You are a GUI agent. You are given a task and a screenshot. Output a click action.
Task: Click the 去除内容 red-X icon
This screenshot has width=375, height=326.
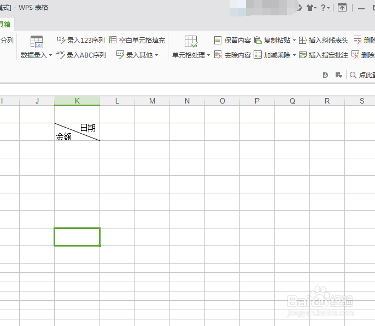[218, 55]
